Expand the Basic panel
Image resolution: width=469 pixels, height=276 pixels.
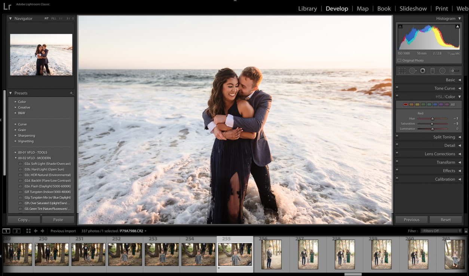pos(450,80)
